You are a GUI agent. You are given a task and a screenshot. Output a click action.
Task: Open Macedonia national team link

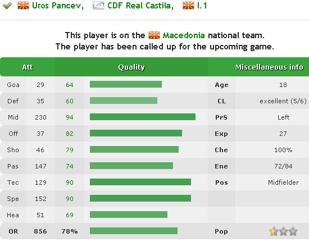pyautogui.click(x=184, y=35)
